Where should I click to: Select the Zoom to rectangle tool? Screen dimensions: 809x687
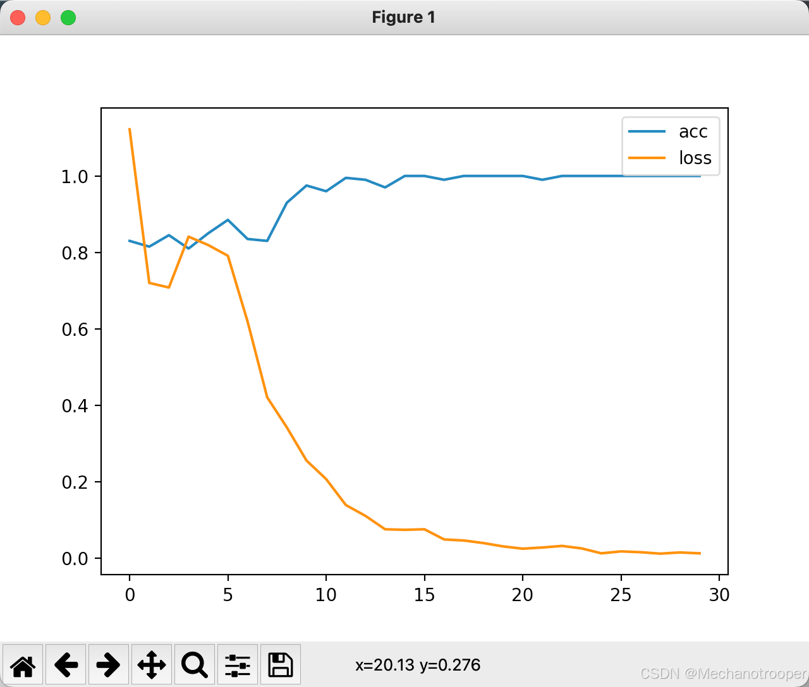pos(195,664)
